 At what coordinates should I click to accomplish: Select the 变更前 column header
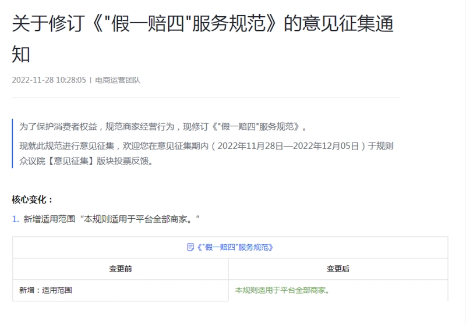pyautogui.click(x=121, y=269)
